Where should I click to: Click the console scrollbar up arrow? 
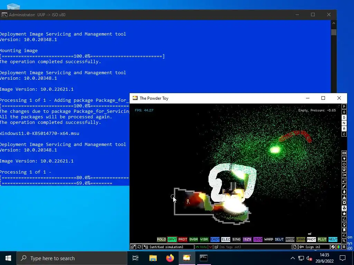click(x=334, y=23)
